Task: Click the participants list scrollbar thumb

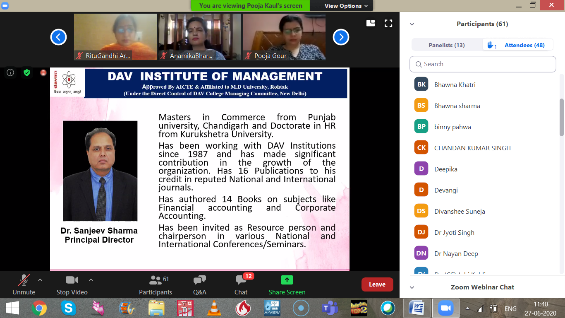Action: pyautogui.click(x=562, y=117)
